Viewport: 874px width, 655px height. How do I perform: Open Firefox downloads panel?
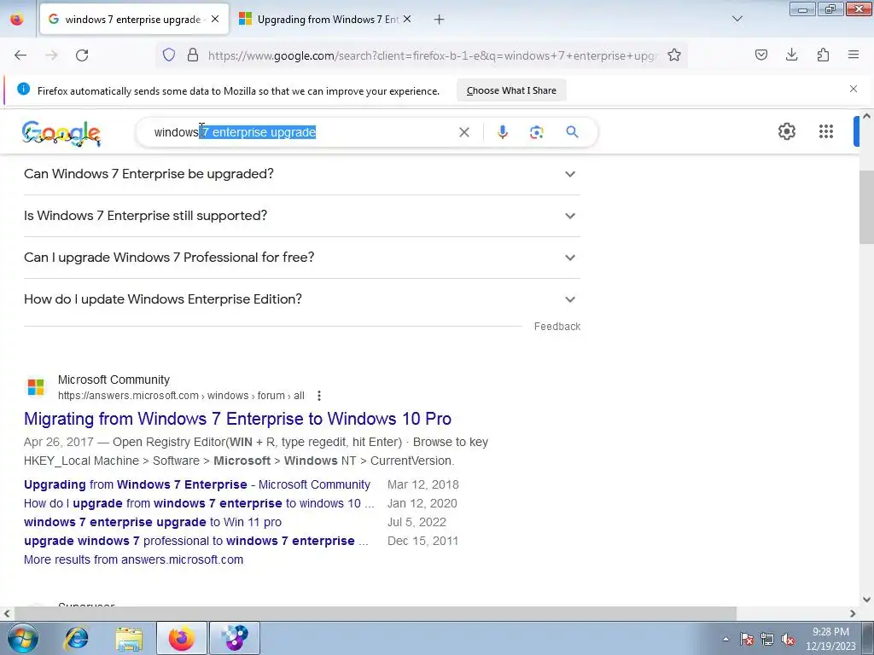(791, 55)
